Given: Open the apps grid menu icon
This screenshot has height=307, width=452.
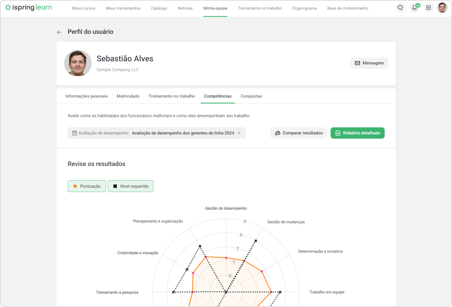Looking at the screenshot, I should 428,8.
